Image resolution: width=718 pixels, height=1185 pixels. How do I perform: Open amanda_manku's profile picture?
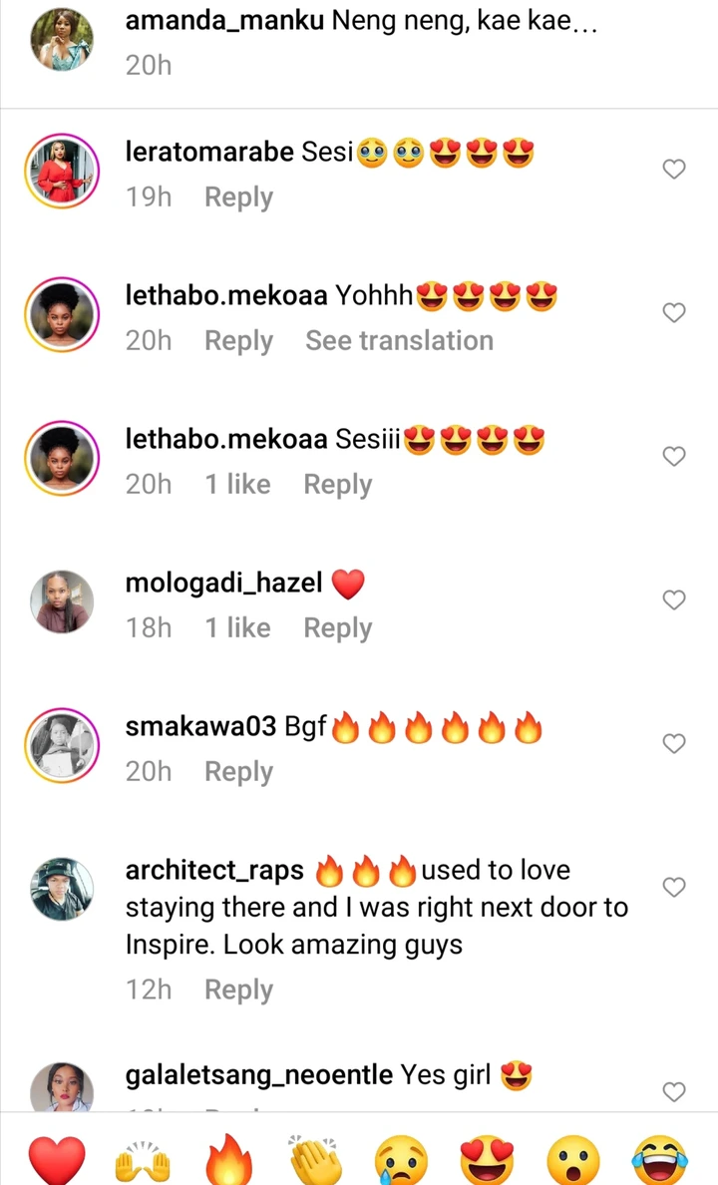(x=62, y=40)
